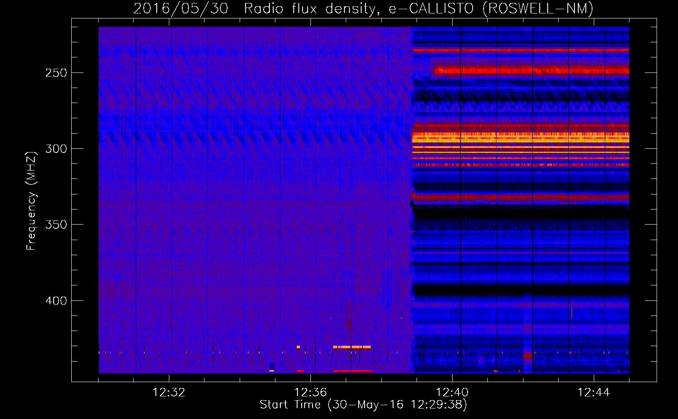This screenshot has height=419, width=678.
Task: Click the 12:36 time tick label
Action: 311,393
